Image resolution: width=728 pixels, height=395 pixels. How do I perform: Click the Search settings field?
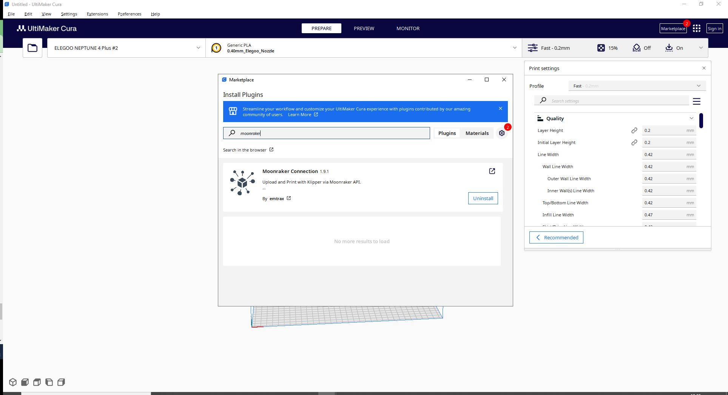tap(612, 101)
